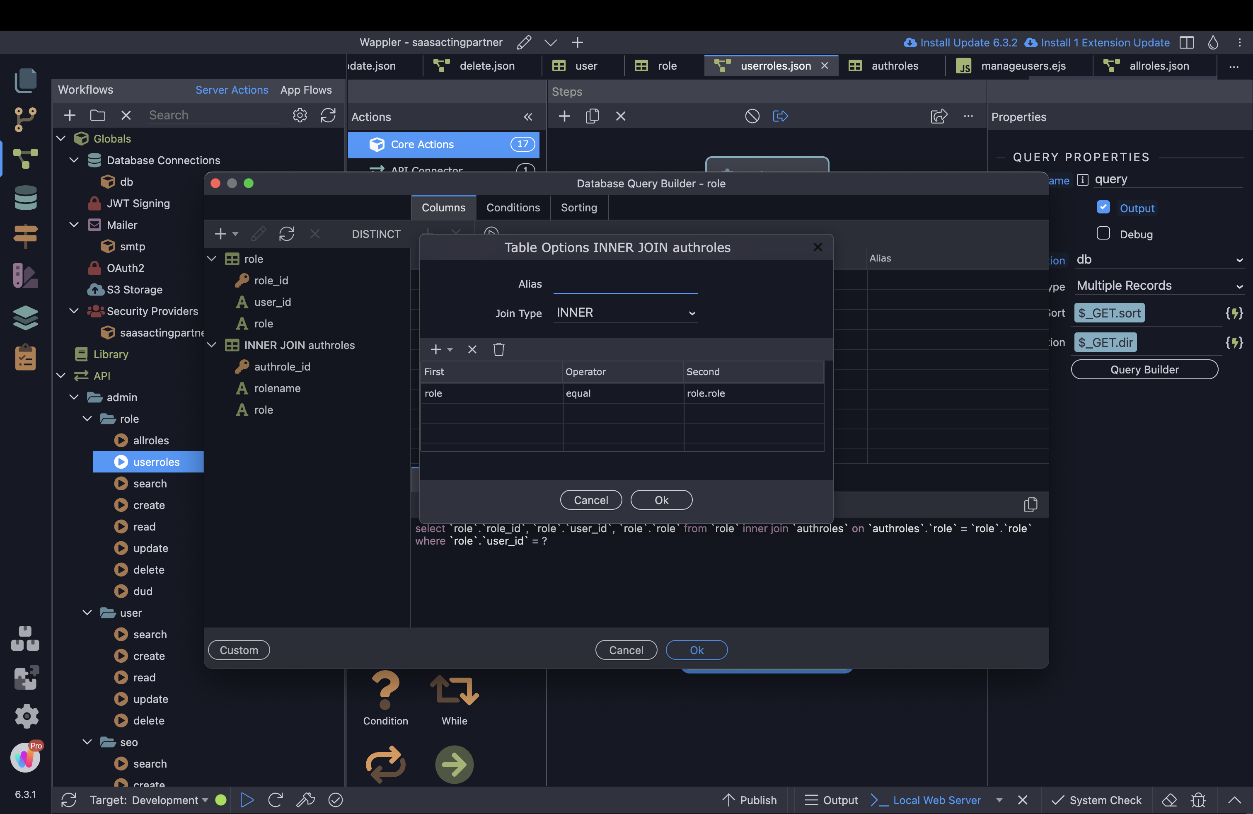1253x814 pixels.
Task: Collapse the Actions panel with the double chevron
Action: click(x=528, y=117)
